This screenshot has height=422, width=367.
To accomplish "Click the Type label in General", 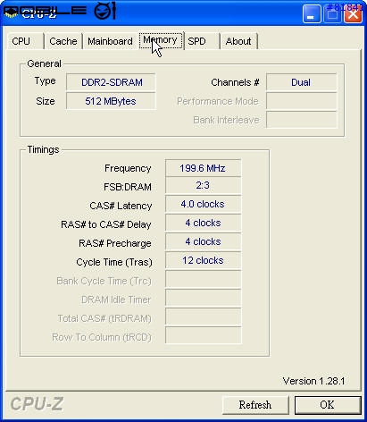I will pos(45,81).
